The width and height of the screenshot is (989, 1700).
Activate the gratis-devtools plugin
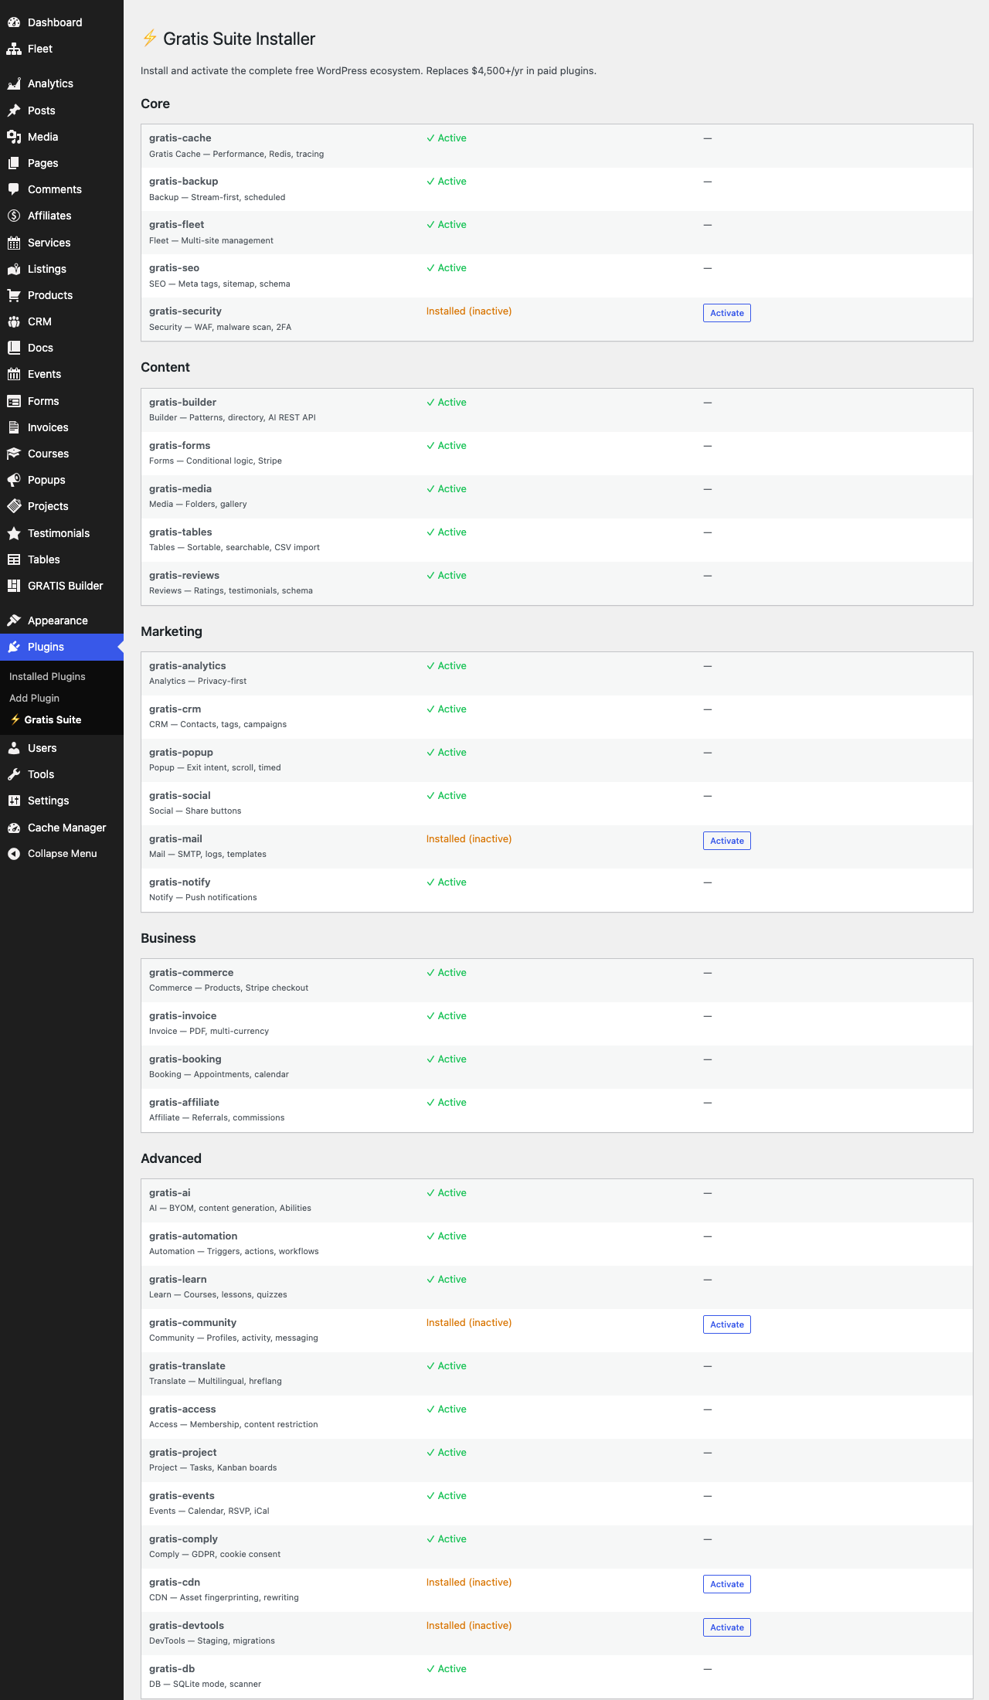coord(727,1627)
